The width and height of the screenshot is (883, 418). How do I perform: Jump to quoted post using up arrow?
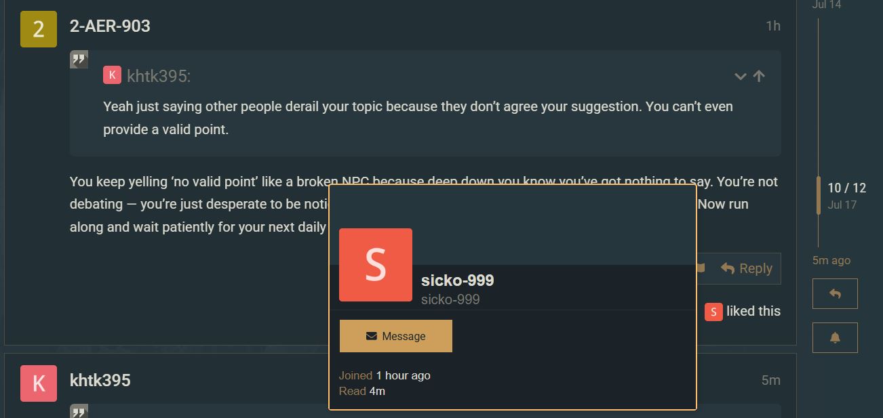click(759, 76)
